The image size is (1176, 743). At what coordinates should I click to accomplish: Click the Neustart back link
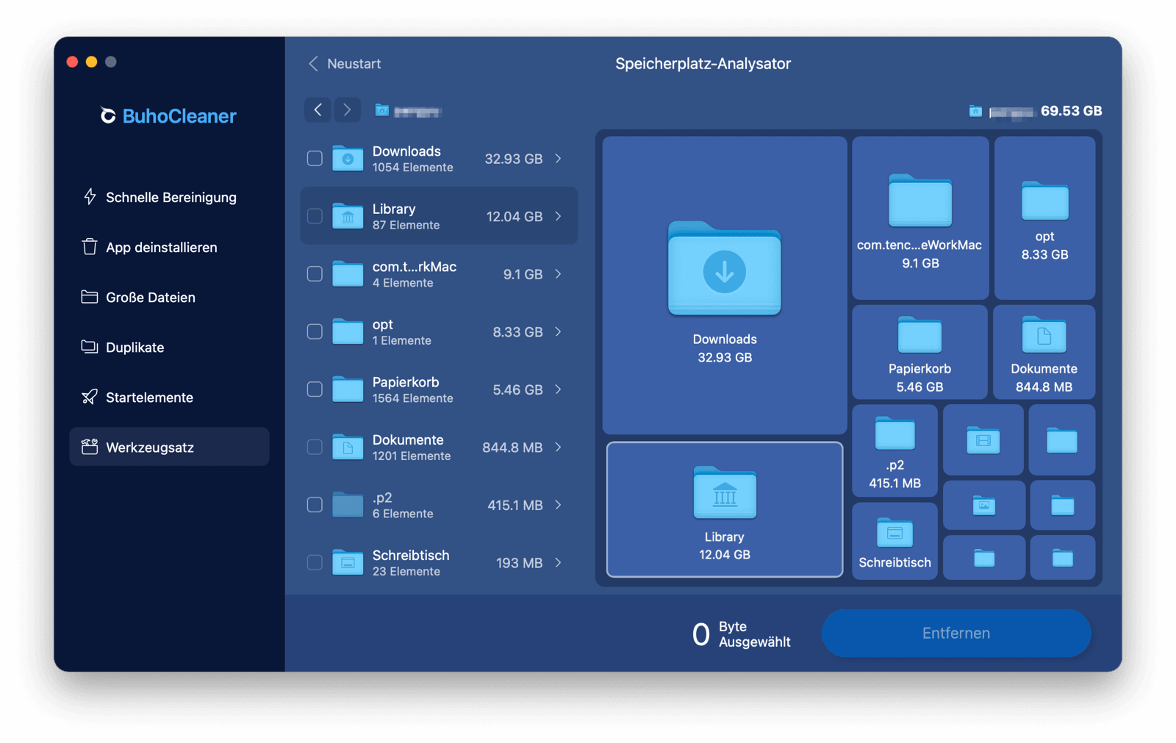click(x=345, y=64)
